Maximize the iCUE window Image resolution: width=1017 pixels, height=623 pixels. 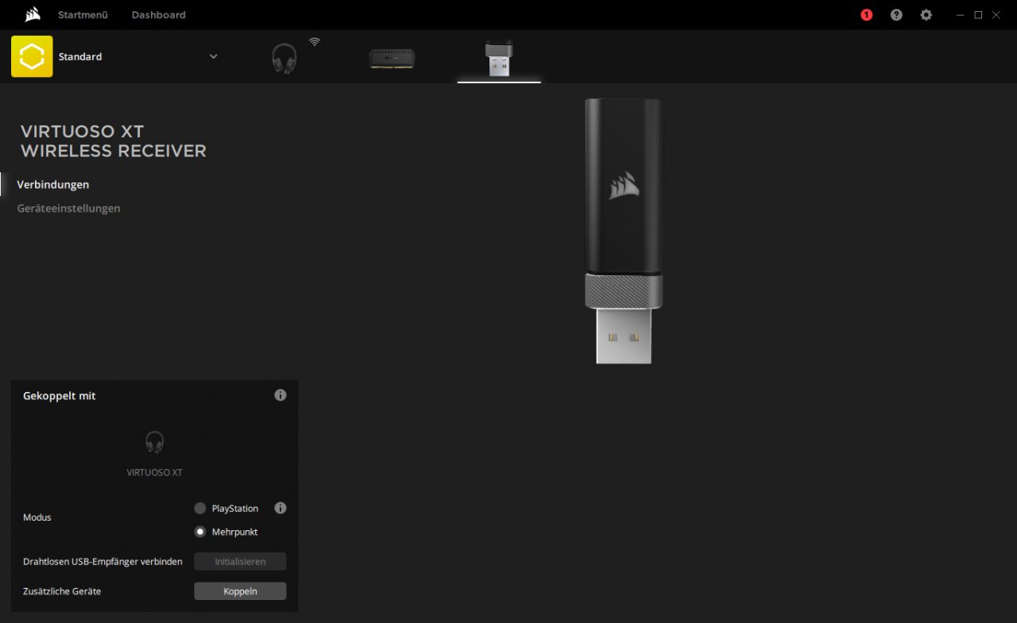(978, 15)
